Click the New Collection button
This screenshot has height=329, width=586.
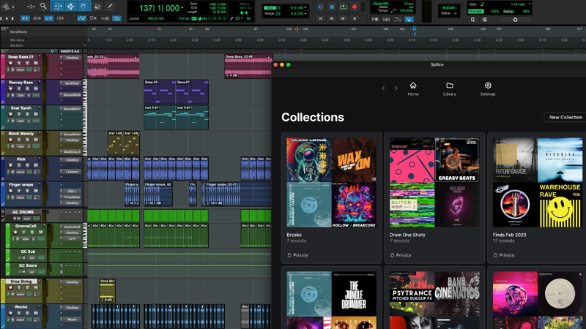tap(565, 117)
